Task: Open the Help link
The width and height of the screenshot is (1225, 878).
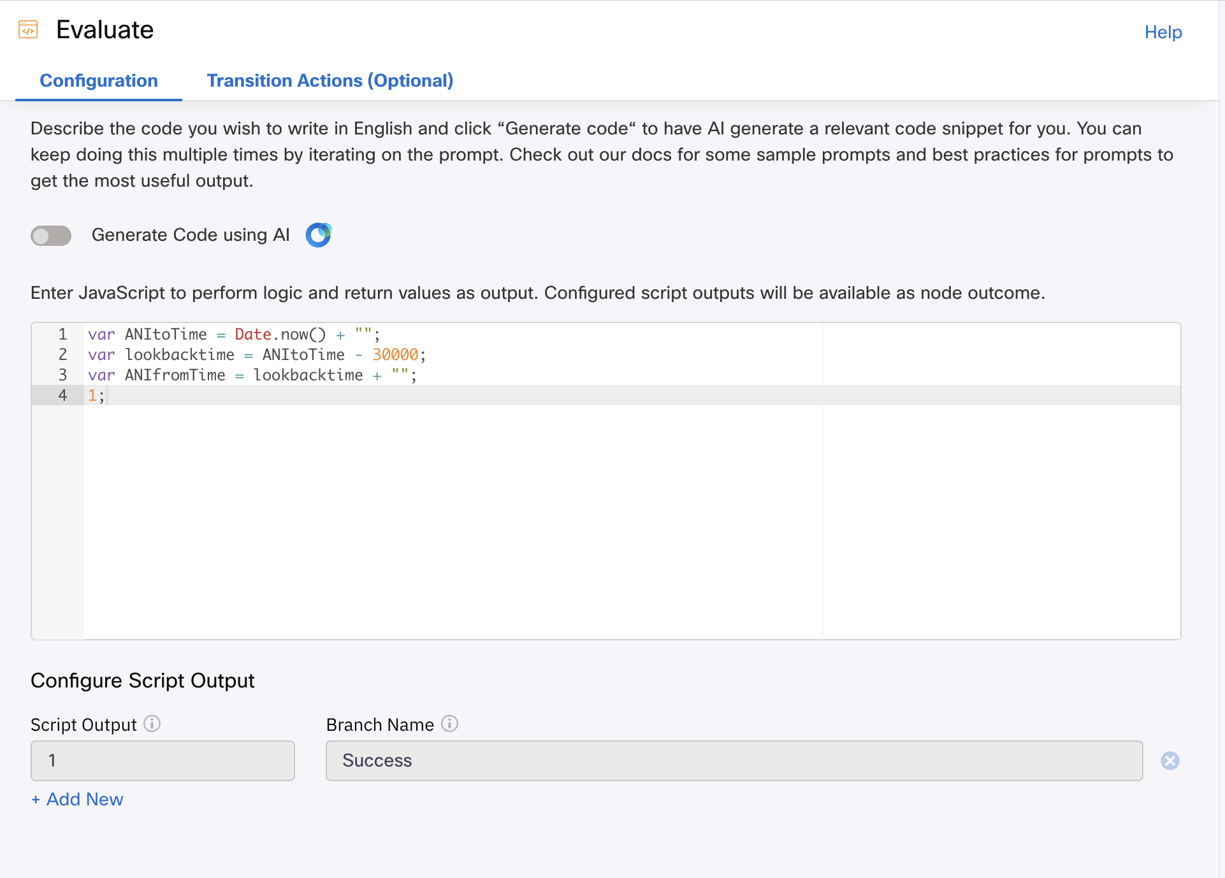Action: pyautogui.click(x=1163, y=32)
